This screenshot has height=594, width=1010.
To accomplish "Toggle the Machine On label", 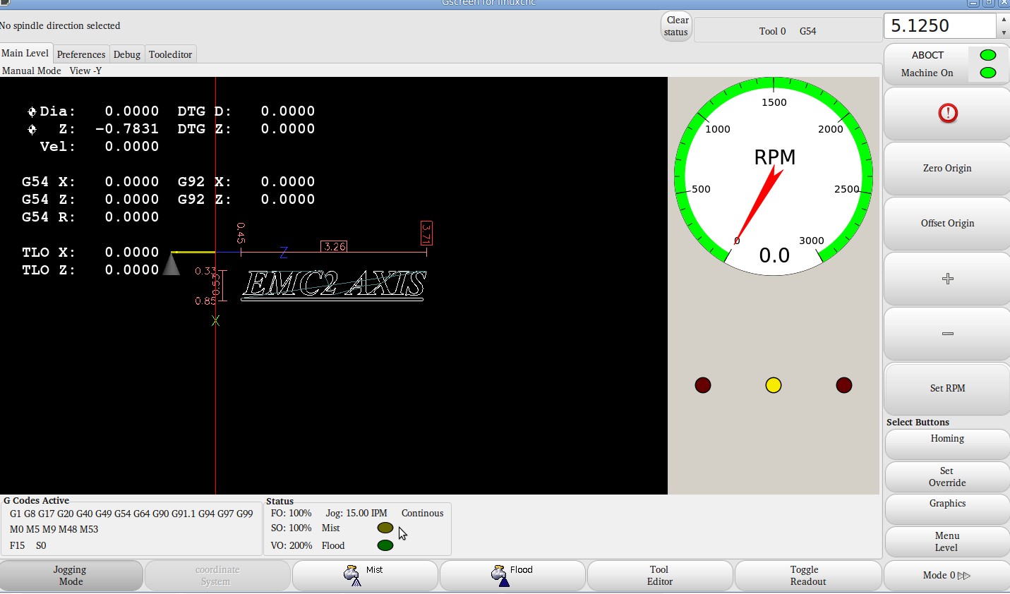I will pyautogui.click(x=927, y=73).
